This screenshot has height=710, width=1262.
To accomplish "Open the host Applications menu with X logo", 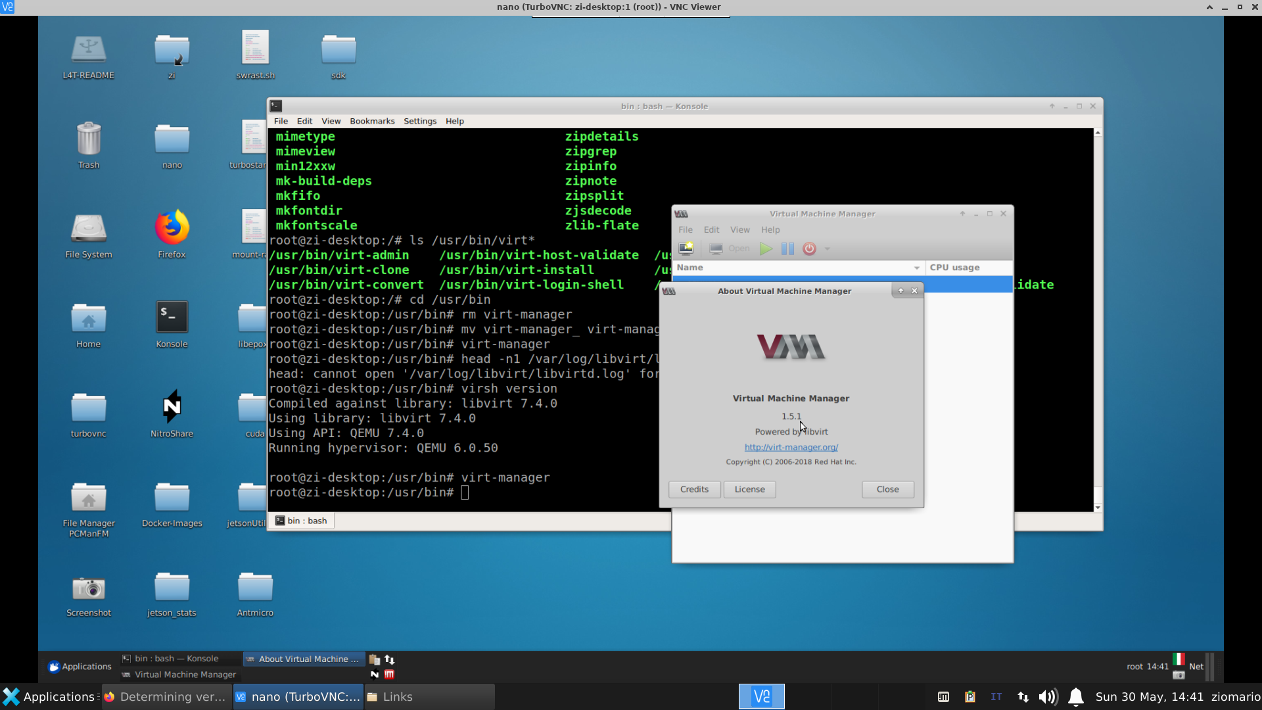I will [x=49, y=696].
